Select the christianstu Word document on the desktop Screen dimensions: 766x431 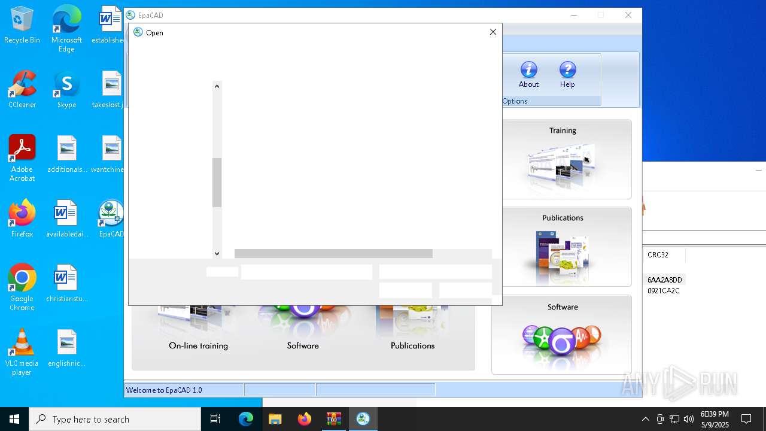pyautogui.click(x=66, y=284)
